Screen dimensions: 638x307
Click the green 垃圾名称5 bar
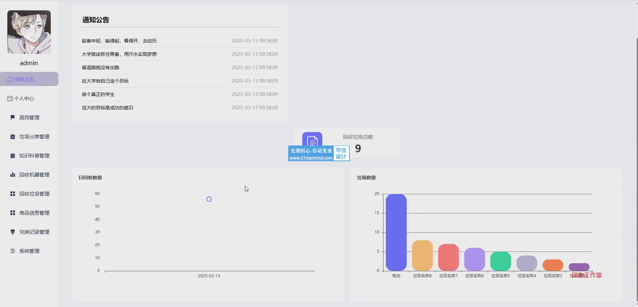tap(500, 261)
